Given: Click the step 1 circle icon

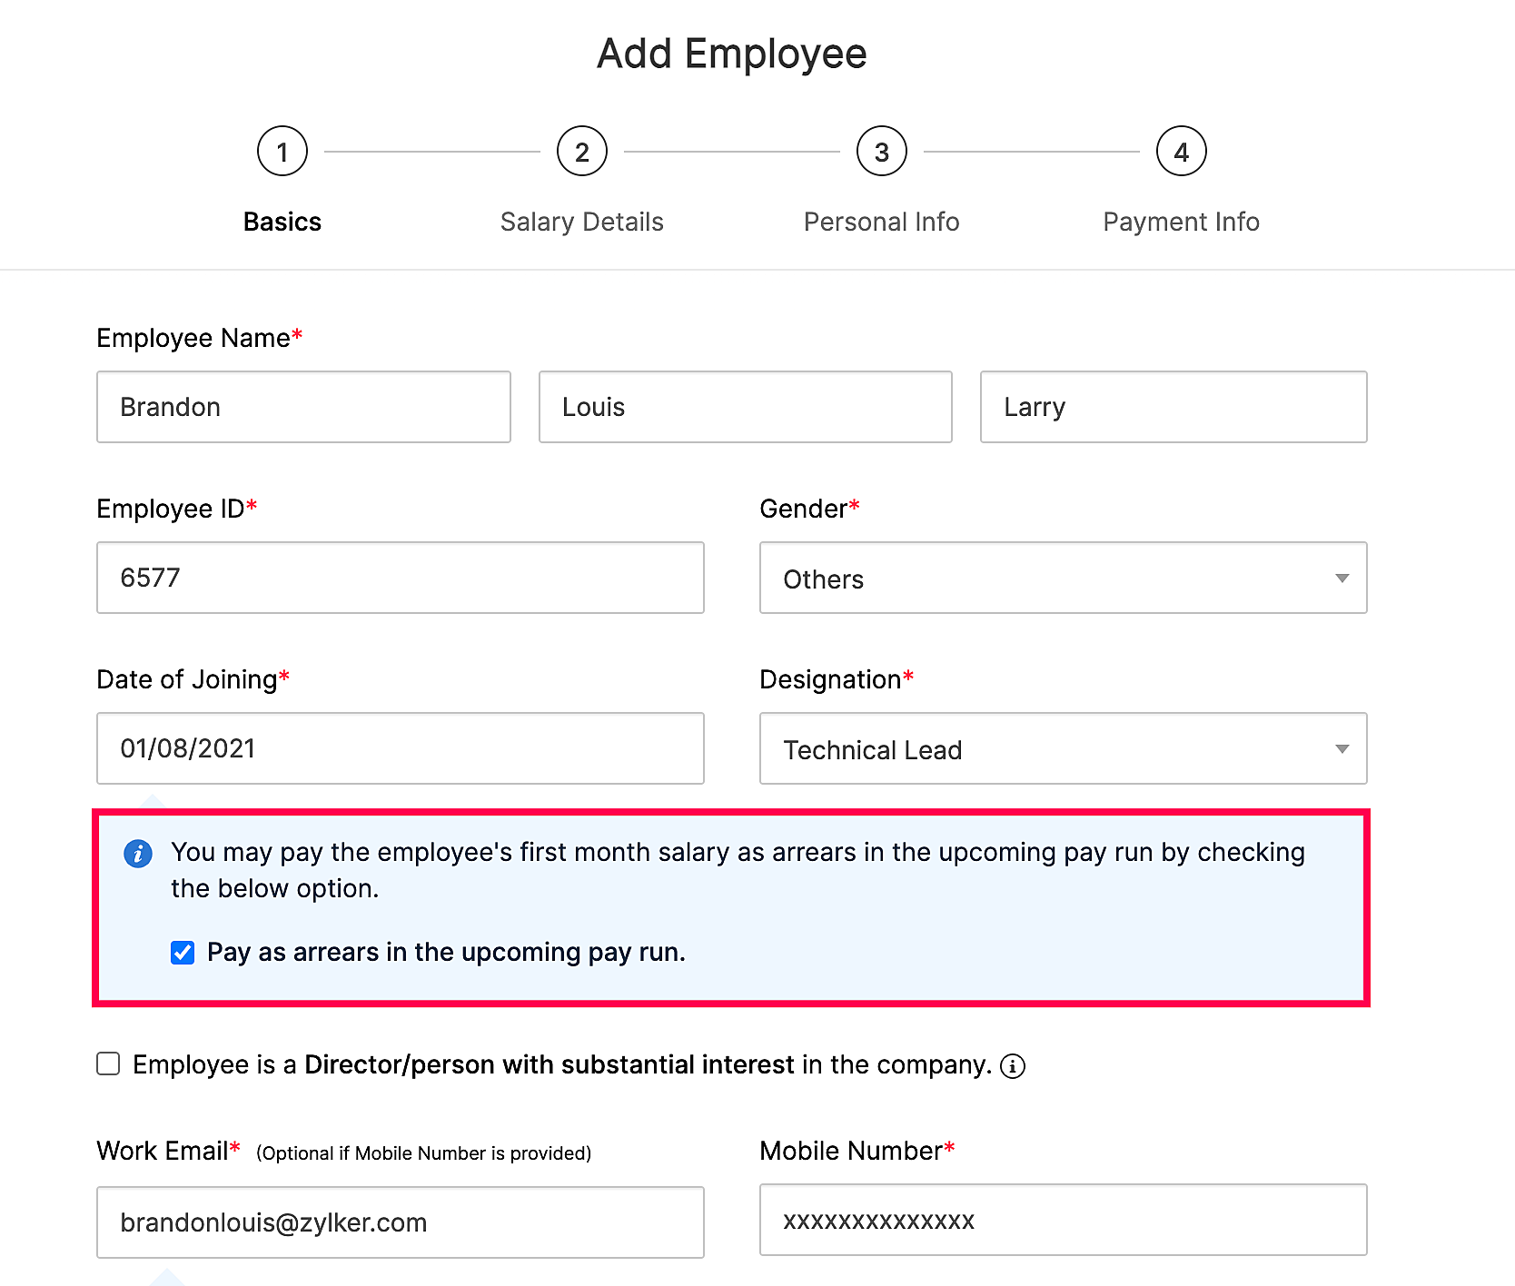Looking at the screenshot, I should [x=282, y=152].
